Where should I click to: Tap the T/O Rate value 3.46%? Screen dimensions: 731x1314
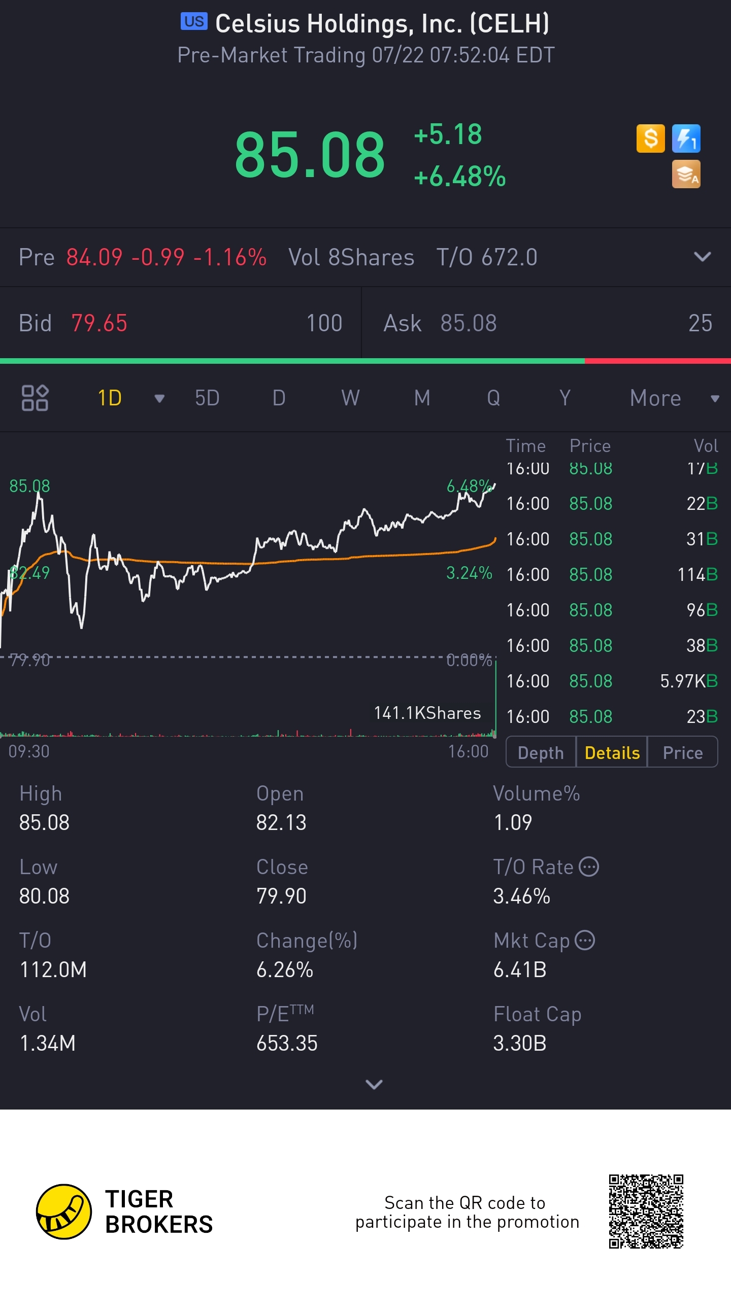pyautogui.click(x=522, y=896)
